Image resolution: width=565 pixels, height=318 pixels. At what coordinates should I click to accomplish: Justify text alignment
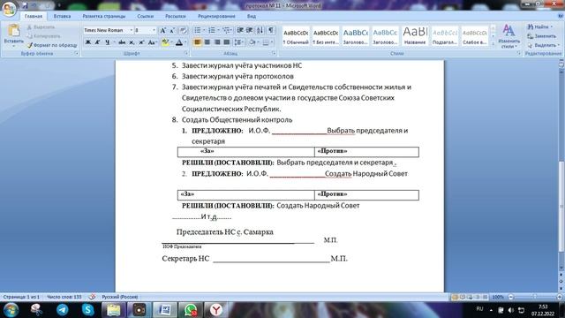(x=226, y=42)
